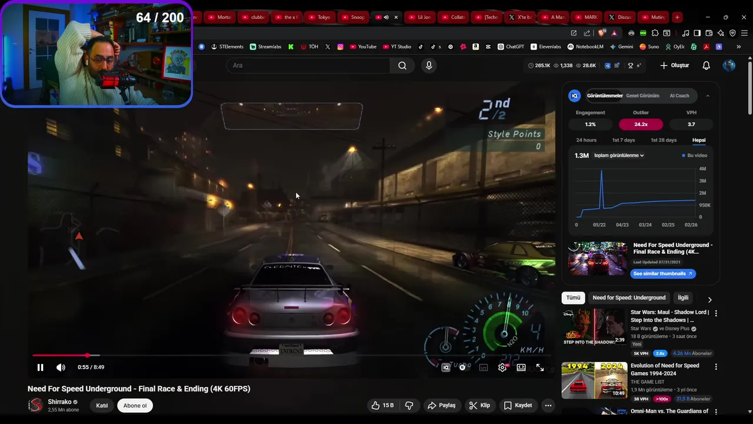
Task: Open the ChatGPT bookmark
Action: [x=511, y=47]
